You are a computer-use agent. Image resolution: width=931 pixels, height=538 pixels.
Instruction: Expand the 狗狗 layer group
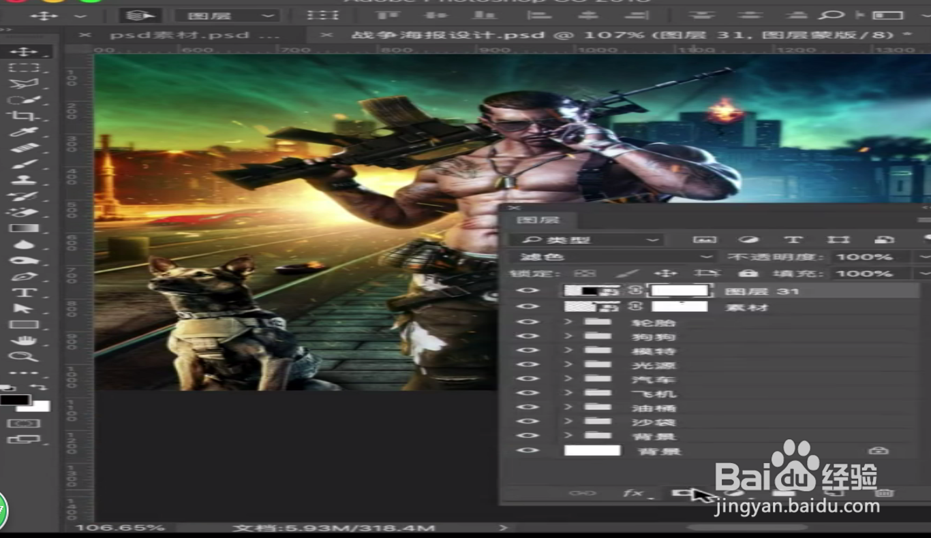[x=568, y=336]
